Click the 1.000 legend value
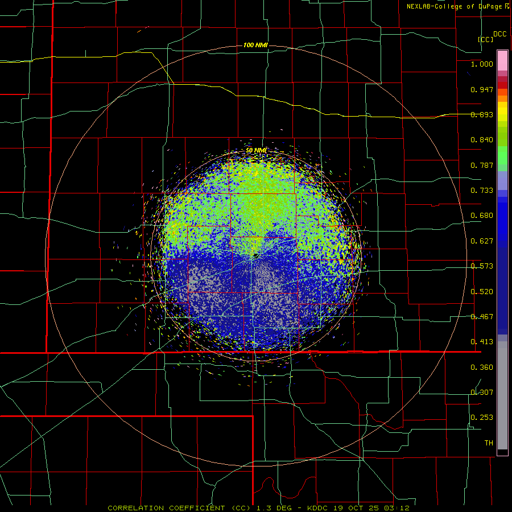The width and height of the screenshot is (512, 512). click(482, 64)
